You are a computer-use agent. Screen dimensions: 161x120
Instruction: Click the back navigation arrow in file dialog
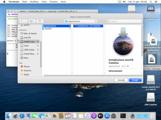tap(22, 21)
